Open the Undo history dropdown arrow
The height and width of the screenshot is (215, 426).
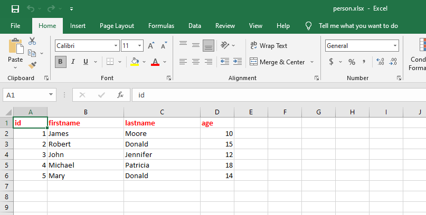40,9
